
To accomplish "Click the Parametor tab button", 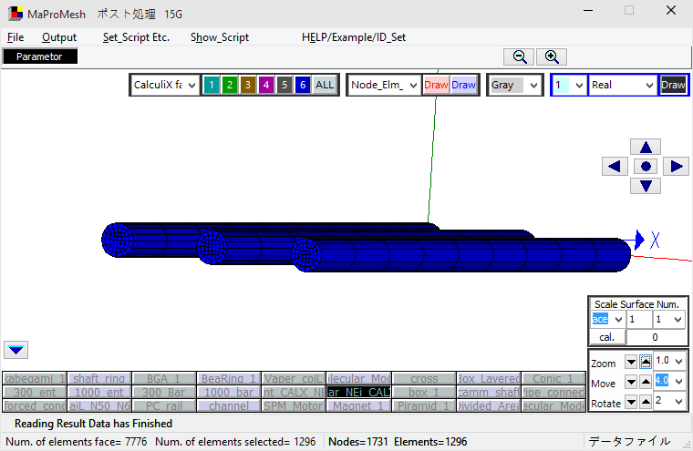I will point(40,56).
